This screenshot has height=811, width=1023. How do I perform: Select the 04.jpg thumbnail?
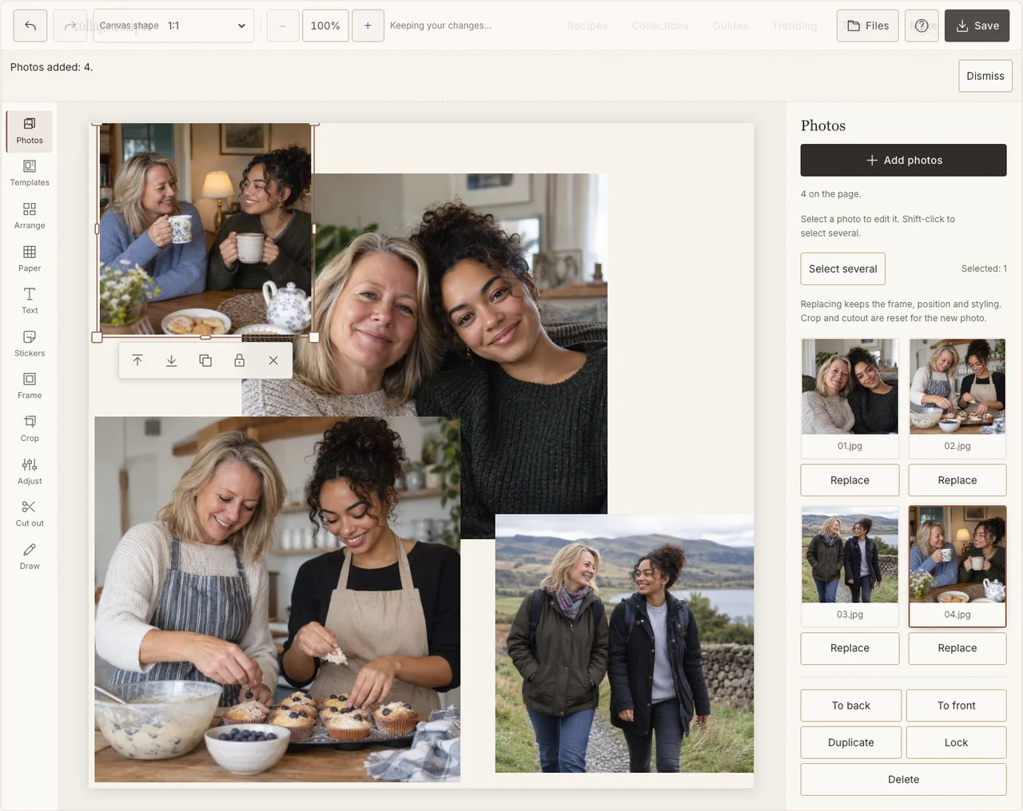(957, 566)
